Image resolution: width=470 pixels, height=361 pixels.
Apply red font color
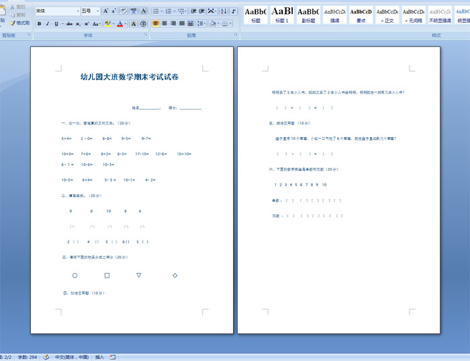coord(120,24)
